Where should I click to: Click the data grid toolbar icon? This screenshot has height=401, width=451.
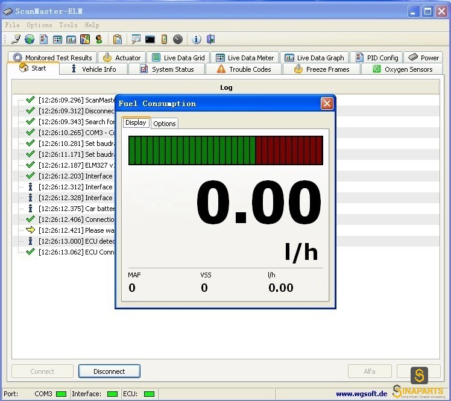(57, 39)
